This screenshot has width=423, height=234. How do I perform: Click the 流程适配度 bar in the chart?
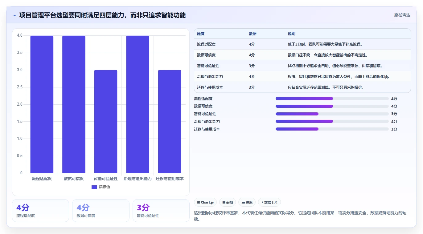coord(42,104)
